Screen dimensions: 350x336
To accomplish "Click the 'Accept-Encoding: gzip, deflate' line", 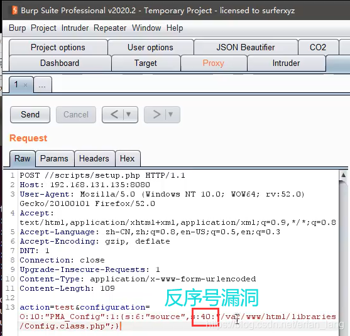I will 95,241.
